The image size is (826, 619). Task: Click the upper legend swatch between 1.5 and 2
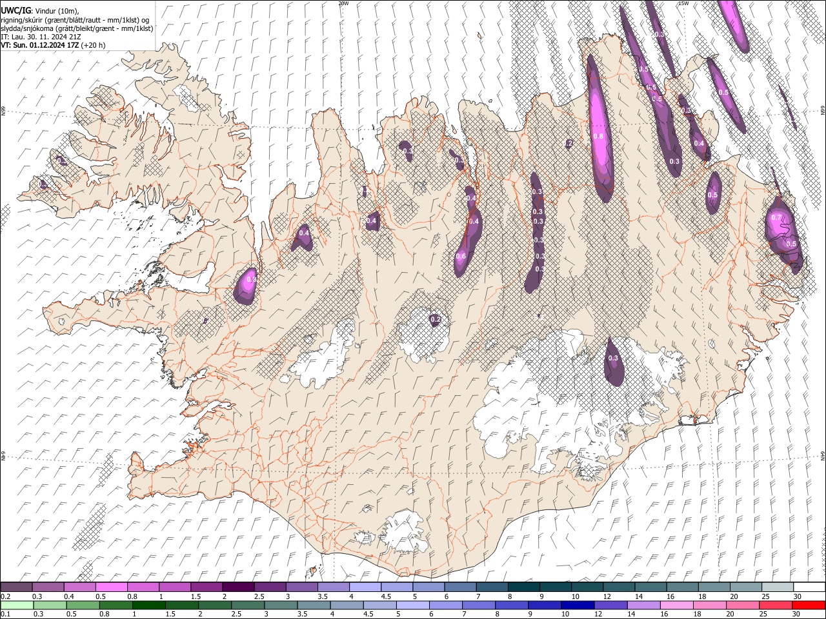click(x=206, y=587)
